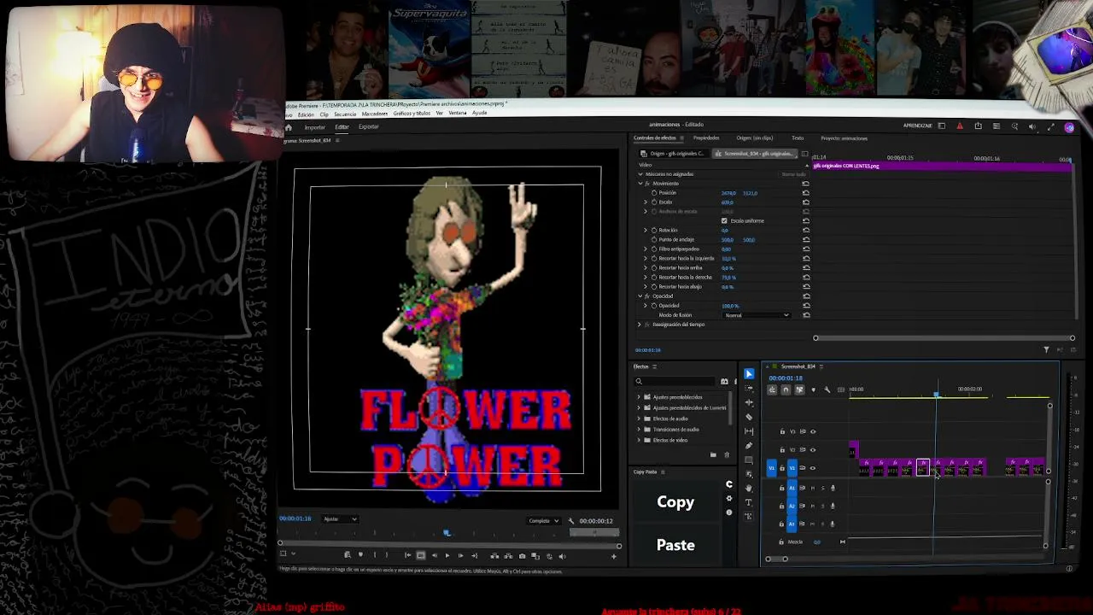Collapse the Opacidad effect group

[640, 296]
